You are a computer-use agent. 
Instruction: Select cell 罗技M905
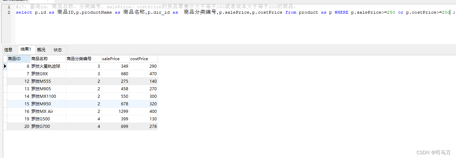pos(48,89)
